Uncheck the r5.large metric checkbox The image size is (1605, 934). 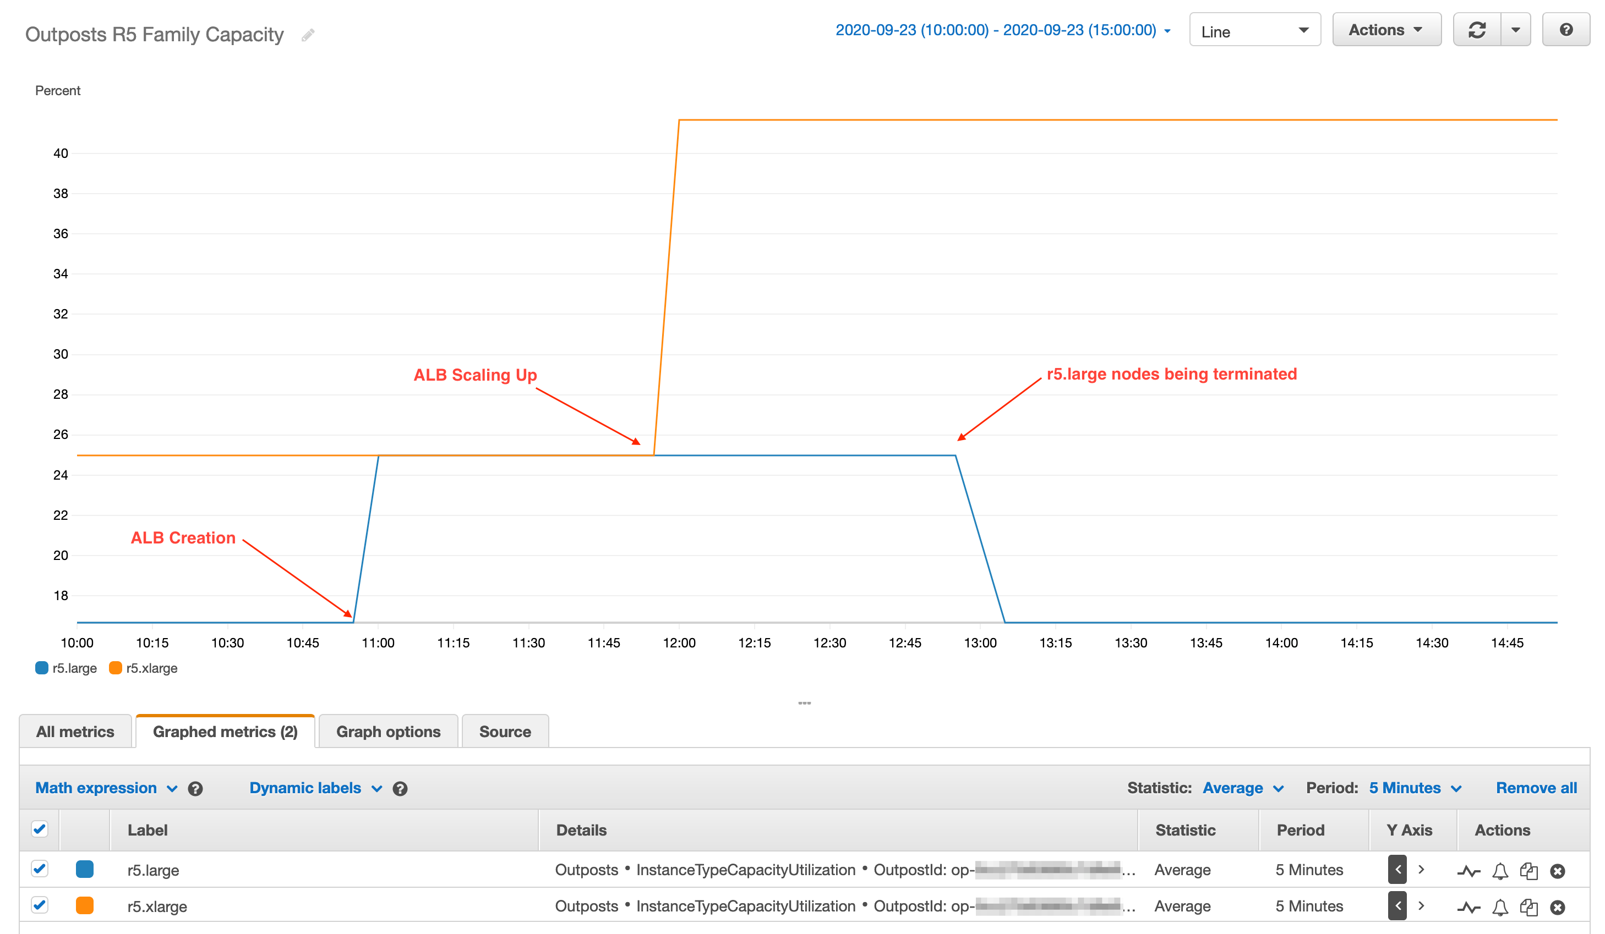(40, 869)
